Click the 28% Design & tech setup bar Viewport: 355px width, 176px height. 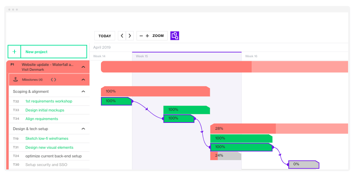tap(279, 129)
